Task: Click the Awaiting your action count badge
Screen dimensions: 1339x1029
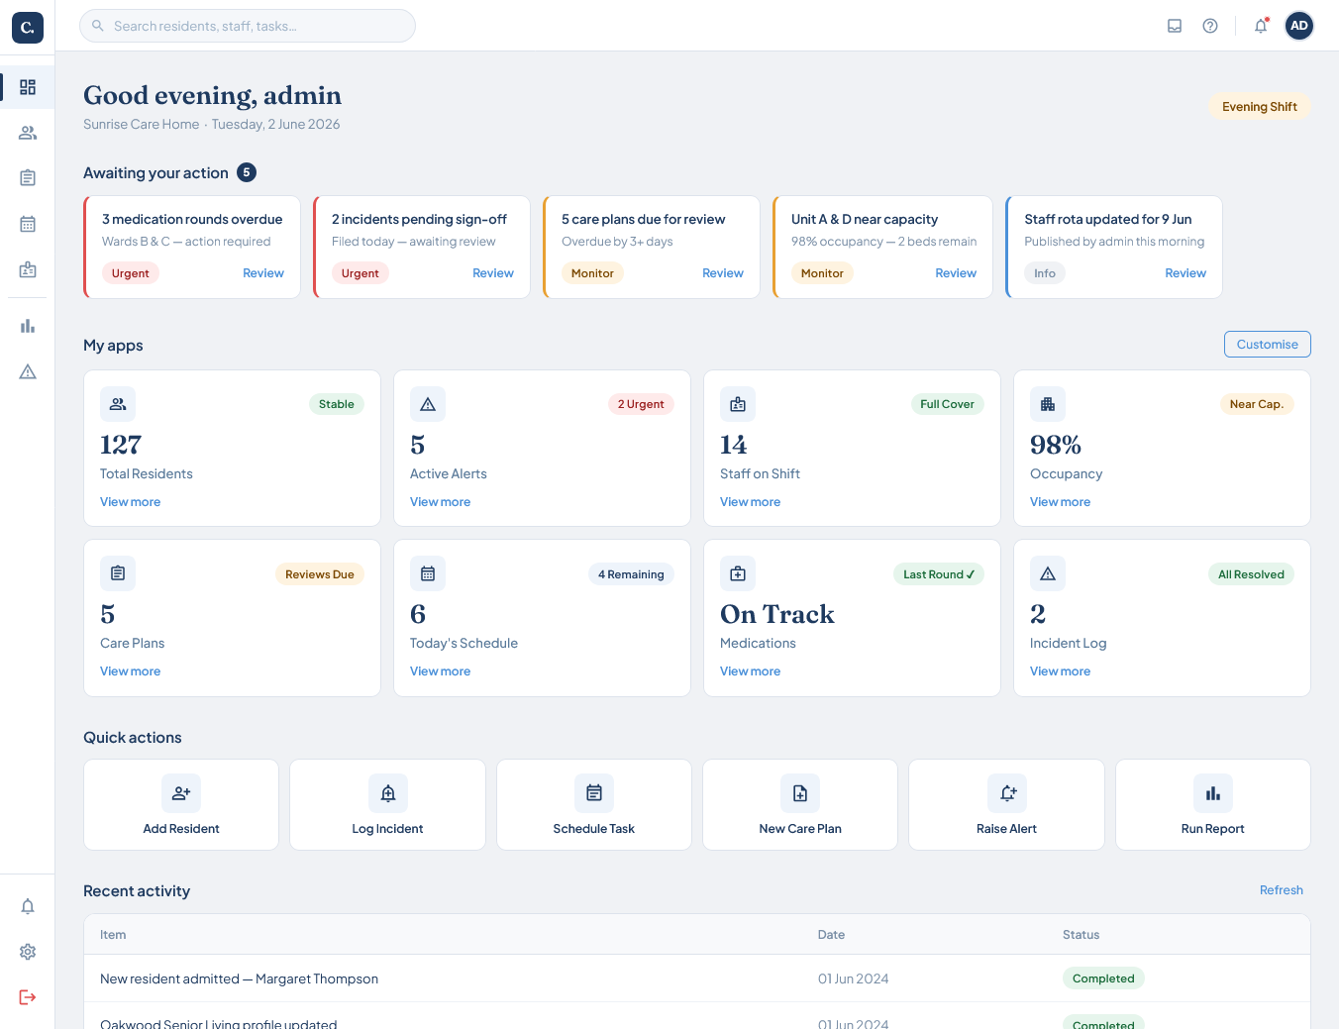Action: (247, 172)
